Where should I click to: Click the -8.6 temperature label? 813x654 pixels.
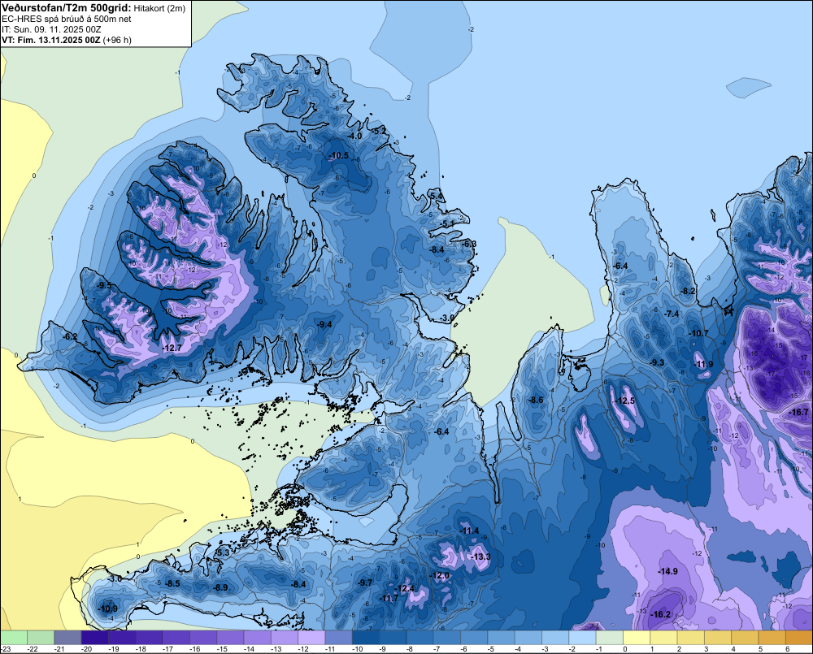[536, 400]
